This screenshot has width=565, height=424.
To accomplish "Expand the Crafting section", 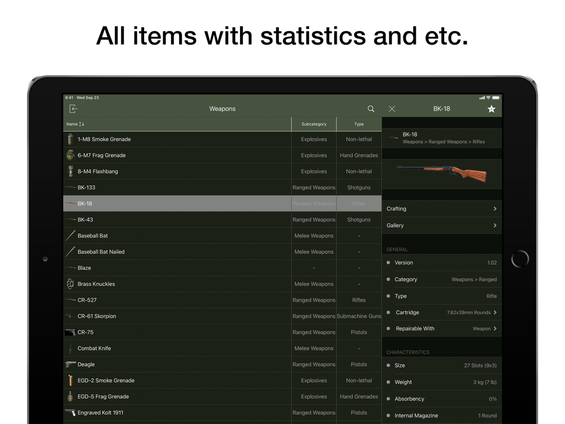I will [441, 209].
